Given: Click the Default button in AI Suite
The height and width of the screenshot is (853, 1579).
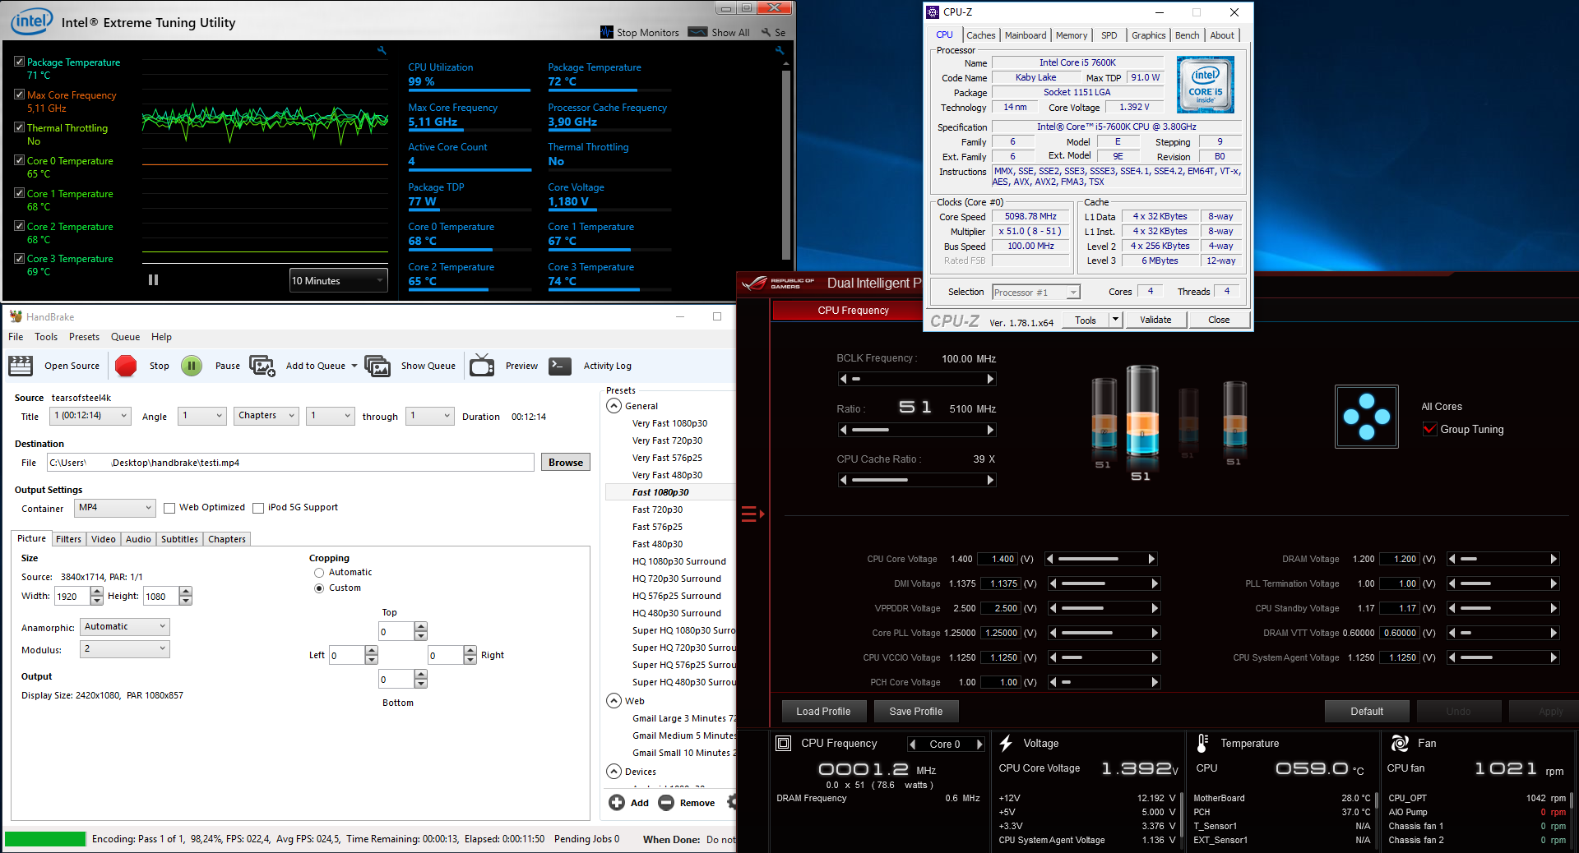Looking at the screenshot, I should click(1367, 712).
